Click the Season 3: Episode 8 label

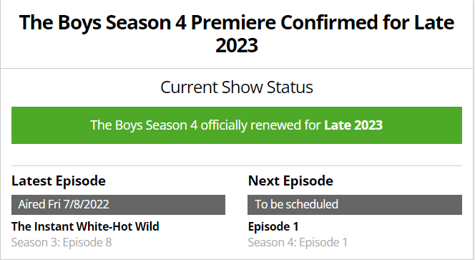tap(62, 242)
